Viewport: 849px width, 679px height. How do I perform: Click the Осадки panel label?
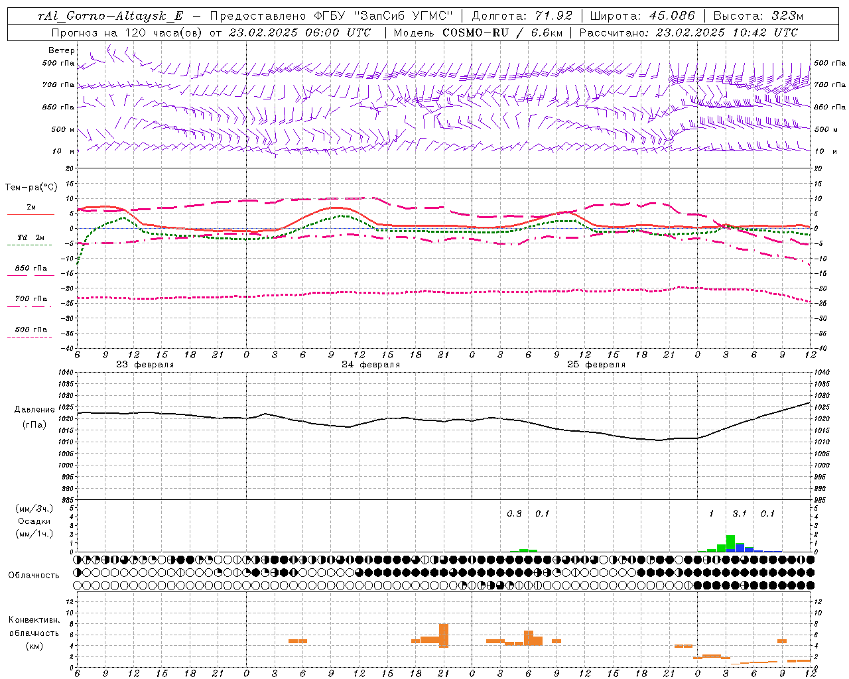pos(34,521)
